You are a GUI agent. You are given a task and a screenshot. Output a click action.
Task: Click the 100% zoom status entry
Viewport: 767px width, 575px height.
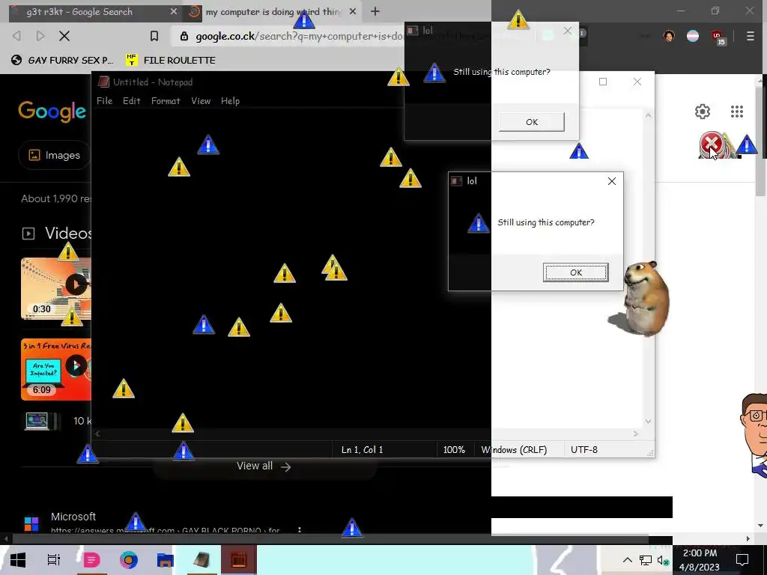pyautogui.click(x=454, y=449)
